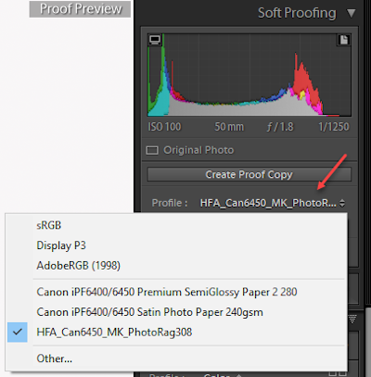Viewport: 371px width, 377px height.
Task: Toggle destination gamut warning icon in histogram
Action: pos(344,40)
